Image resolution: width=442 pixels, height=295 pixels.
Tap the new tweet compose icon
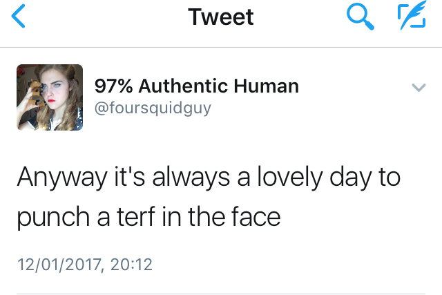click(412, 17)
